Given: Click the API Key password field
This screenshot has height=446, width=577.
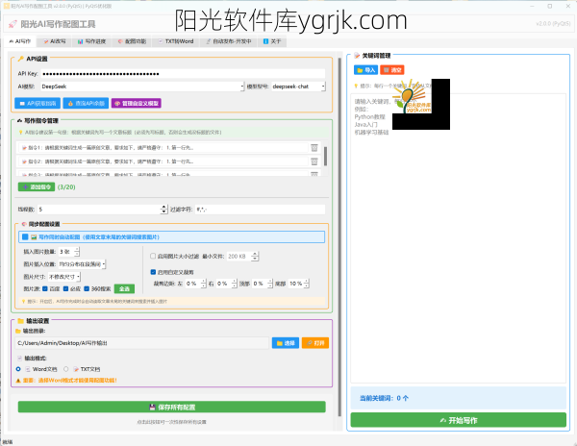Looking at the screenshot, I should pyautogui.click(x=183, y=74).
